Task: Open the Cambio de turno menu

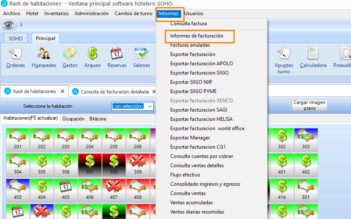Action: click(x=133, y=13)
